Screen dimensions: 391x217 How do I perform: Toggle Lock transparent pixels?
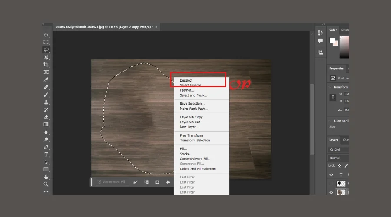(340, 165)
